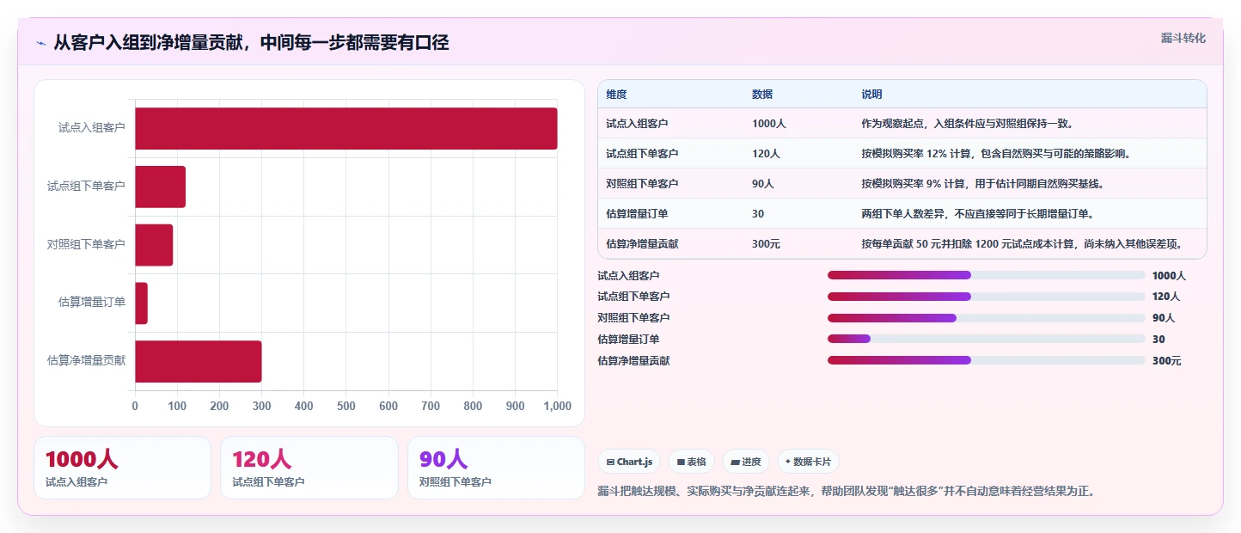This screenshot has width=1241, height=533.
Task: Click the 1000人 value in the table
Action: click(x=768, y=124)
